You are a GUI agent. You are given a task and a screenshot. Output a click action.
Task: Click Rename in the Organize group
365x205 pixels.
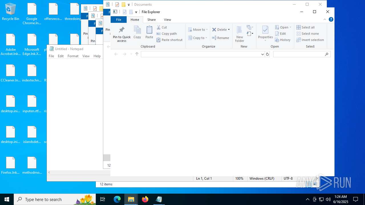(220, 38)
